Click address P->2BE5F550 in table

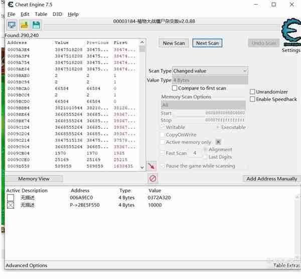pos(85,205)
